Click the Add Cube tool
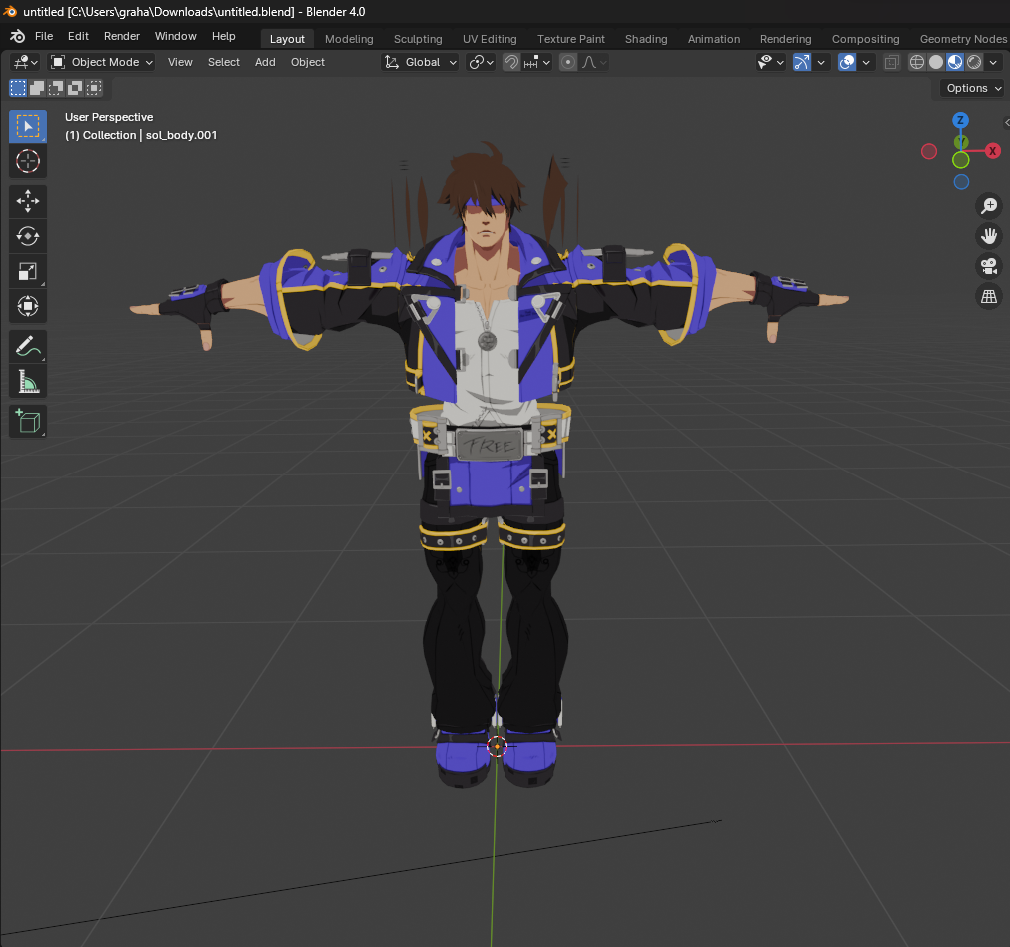This screenshot has width=1010, height=947. coord(28,421)
